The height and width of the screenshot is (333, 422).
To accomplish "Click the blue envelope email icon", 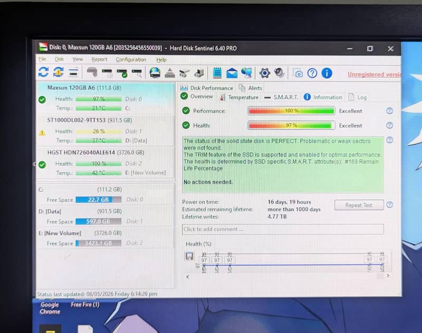I will (x=232, y=73).
